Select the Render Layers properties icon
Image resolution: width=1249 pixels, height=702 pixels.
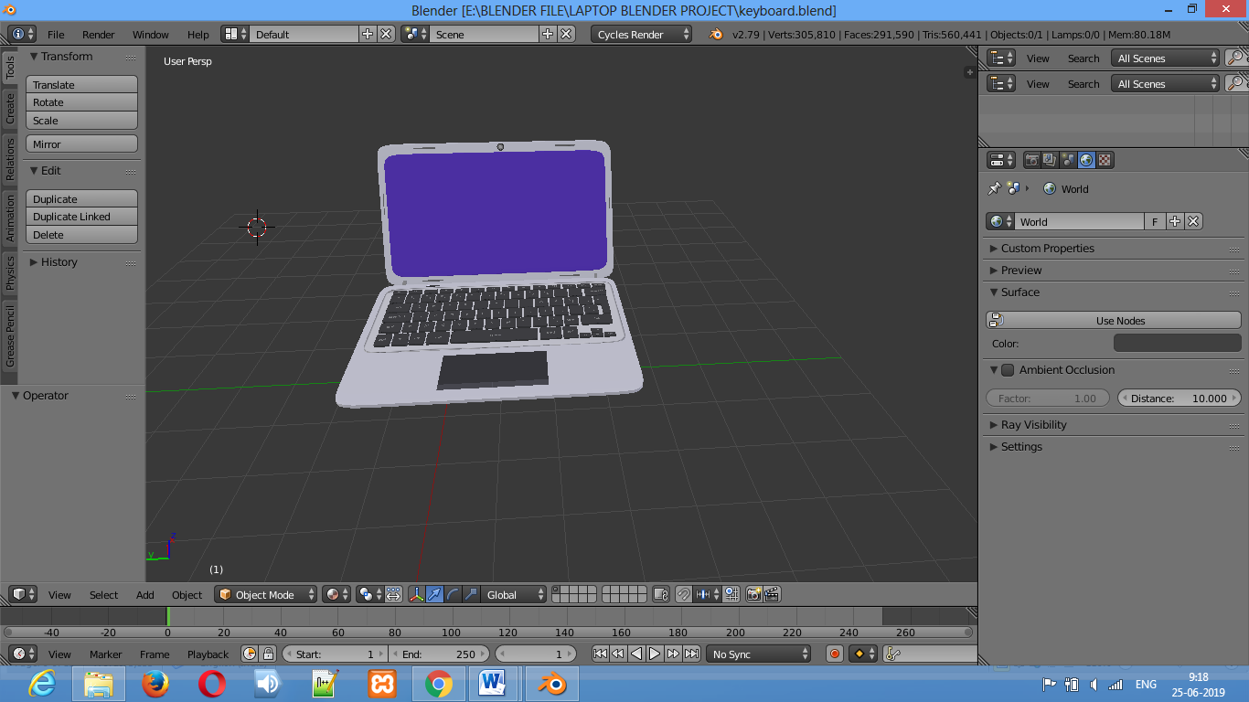1050,160
